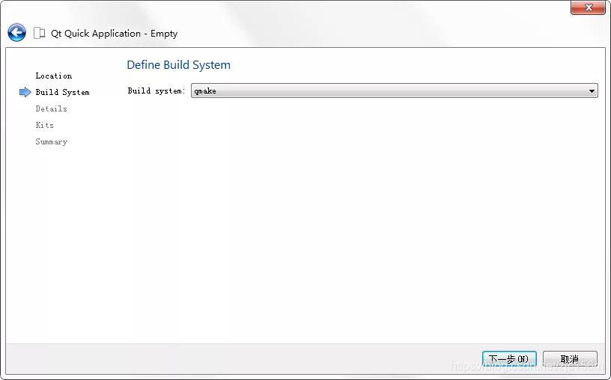Click the Define Build System heading
Image resolution: width=611 pixels, height=380 pixels.
[178, 64]
